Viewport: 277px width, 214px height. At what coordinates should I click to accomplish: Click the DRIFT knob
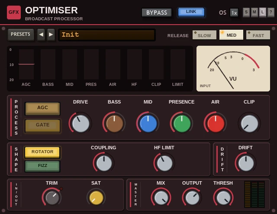point(246,163)
